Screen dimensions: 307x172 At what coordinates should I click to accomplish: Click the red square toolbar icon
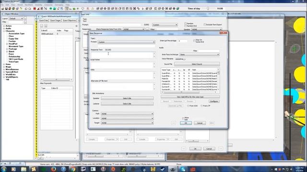coord(35,9)
